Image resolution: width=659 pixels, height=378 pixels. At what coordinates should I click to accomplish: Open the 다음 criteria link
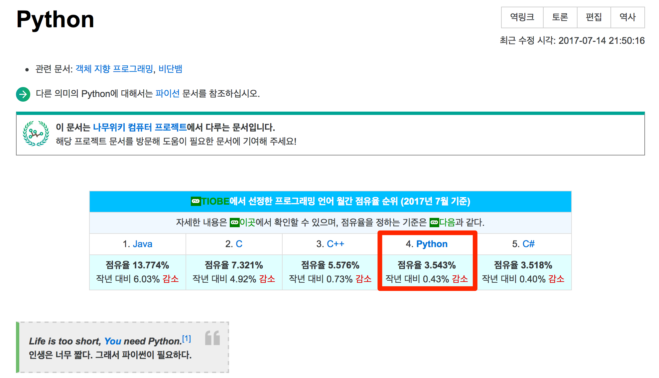(447, 222)
